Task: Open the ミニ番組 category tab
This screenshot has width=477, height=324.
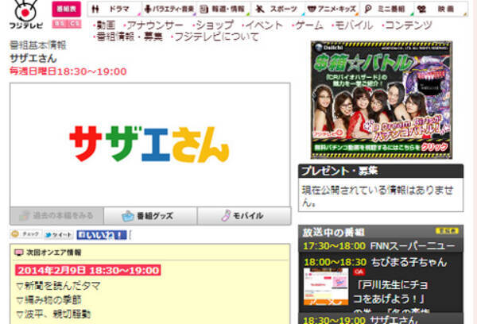Action: 386,9
